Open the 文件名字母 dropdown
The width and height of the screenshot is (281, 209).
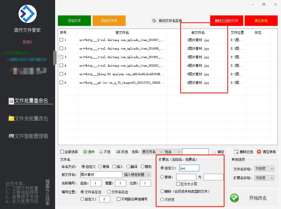click(x=264, y=169)
